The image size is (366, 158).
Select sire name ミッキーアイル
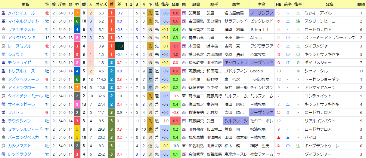click(x=318, y=13)
